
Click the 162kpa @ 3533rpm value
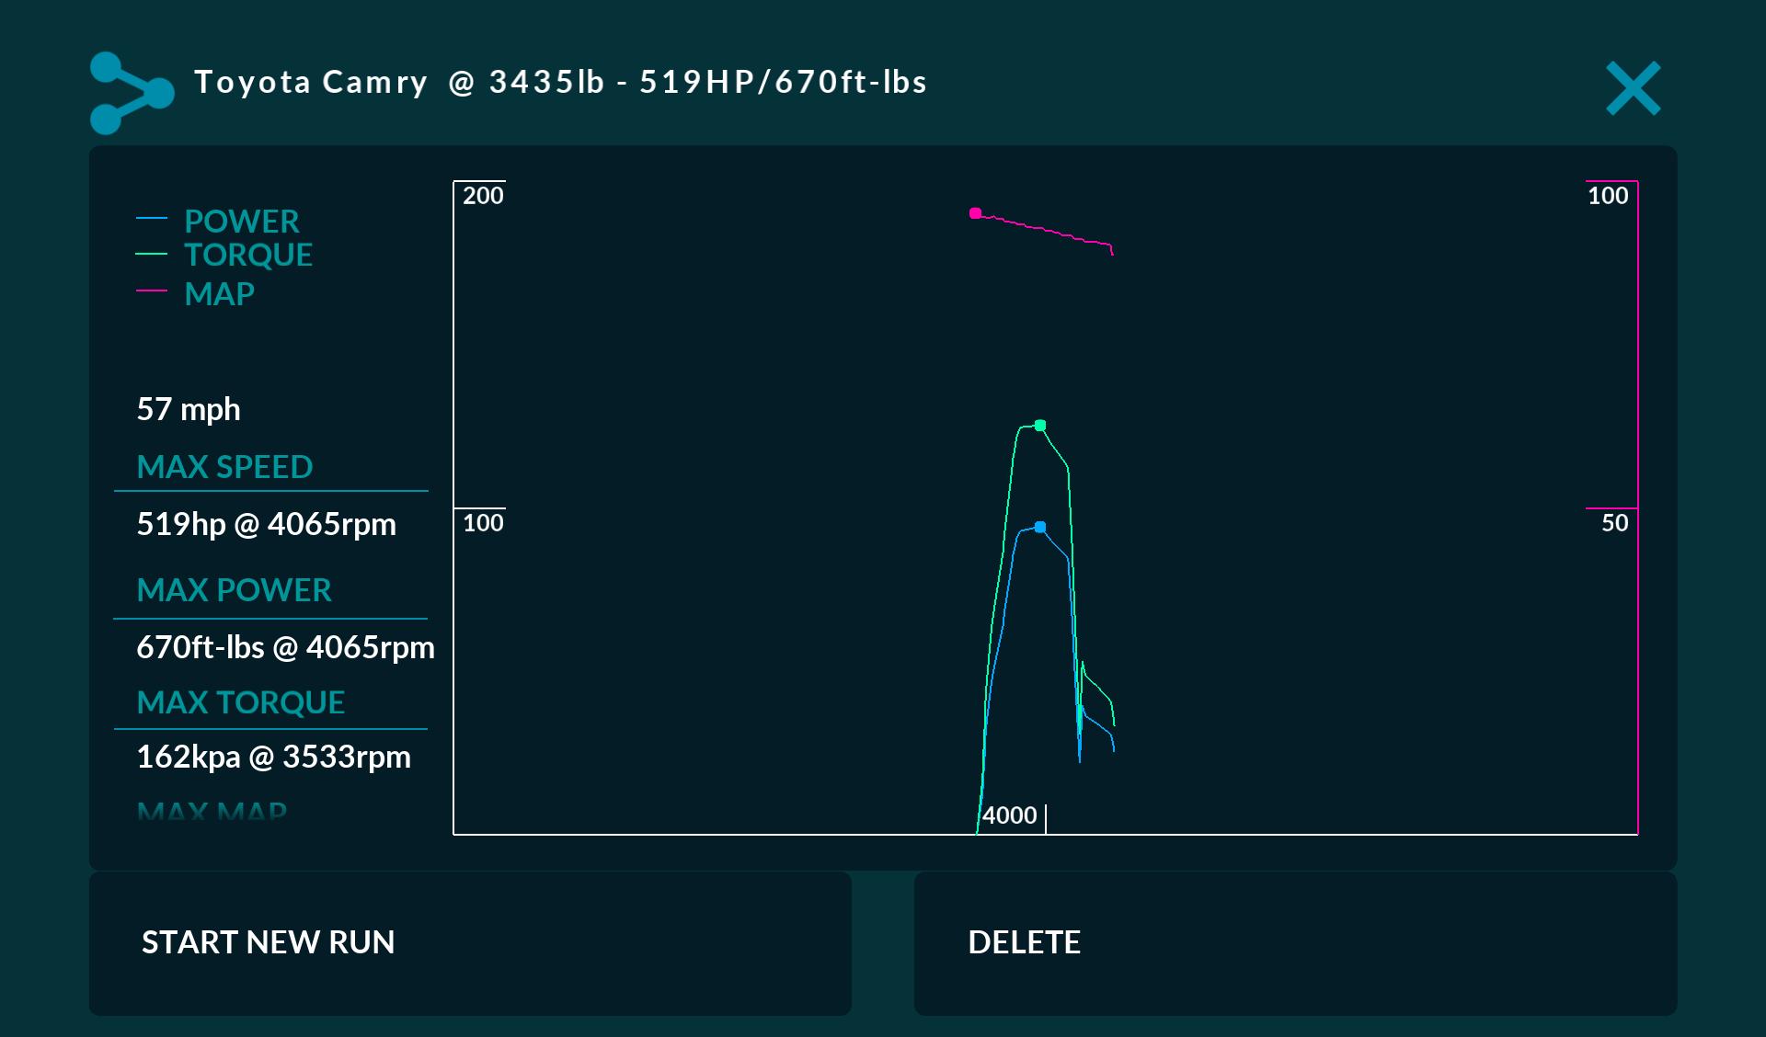(274, 757)
